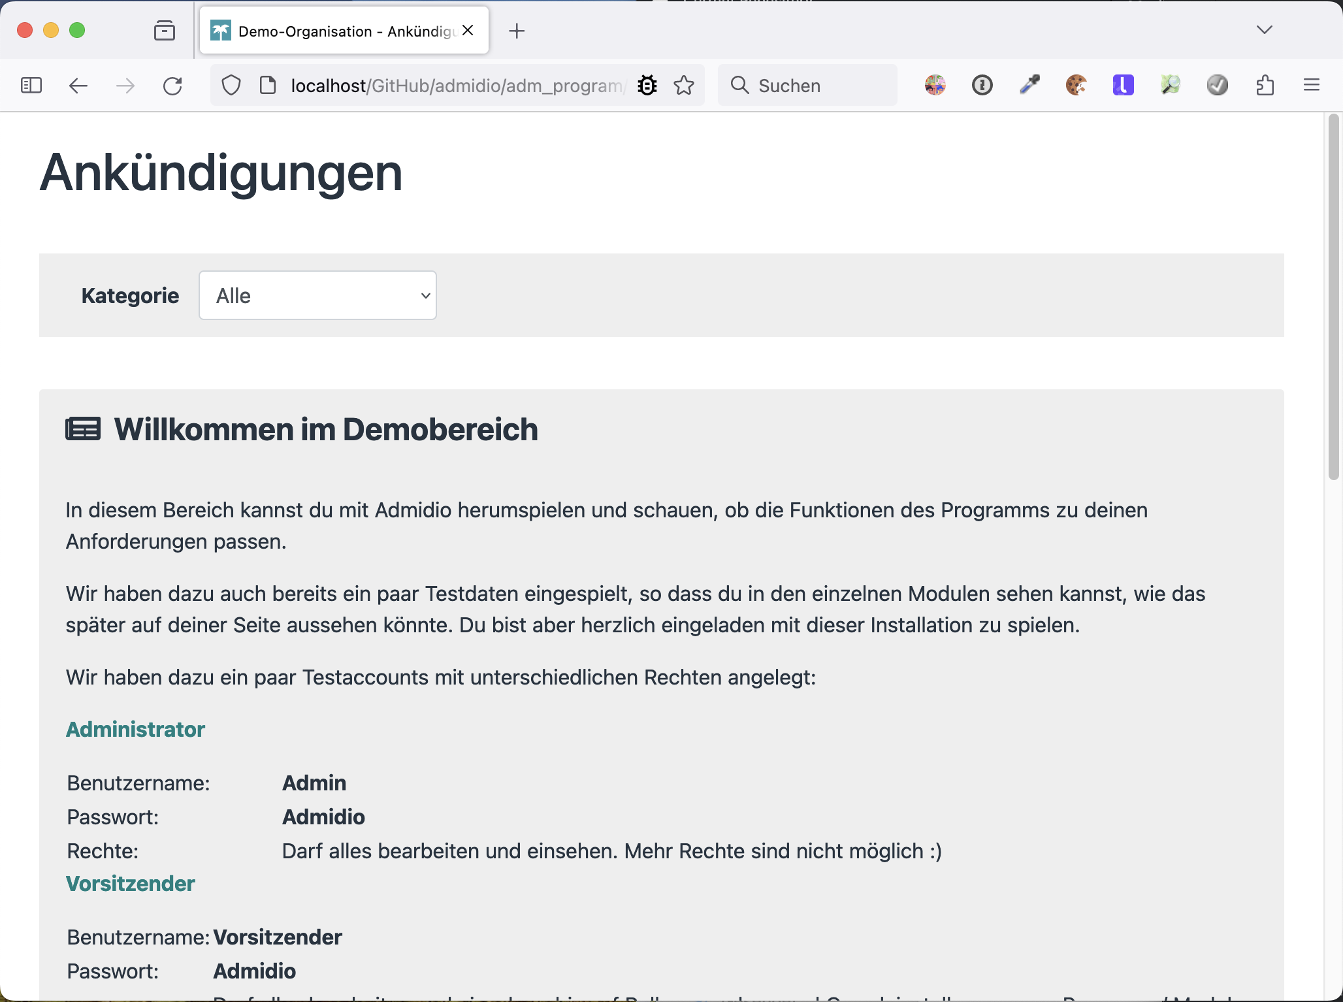
Task: Click the vertical page scrollbar
Action: tap(1333, 297)
